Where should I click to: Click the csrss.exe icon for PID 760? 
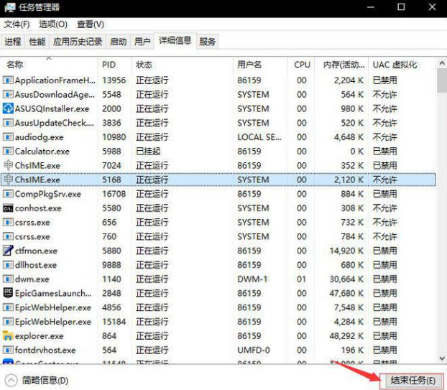pyautogui.click(x=8, y=236)
